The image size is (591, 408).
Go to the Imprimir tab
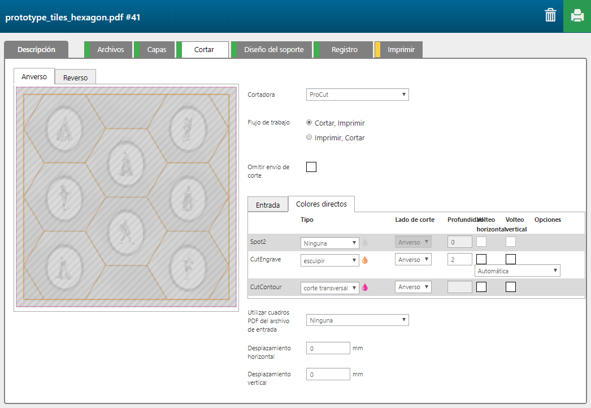pyautogui.click(x=401, y=50)
